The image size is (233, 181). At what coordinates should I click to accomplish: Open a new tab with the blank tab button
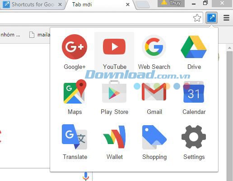pos(143,5)
